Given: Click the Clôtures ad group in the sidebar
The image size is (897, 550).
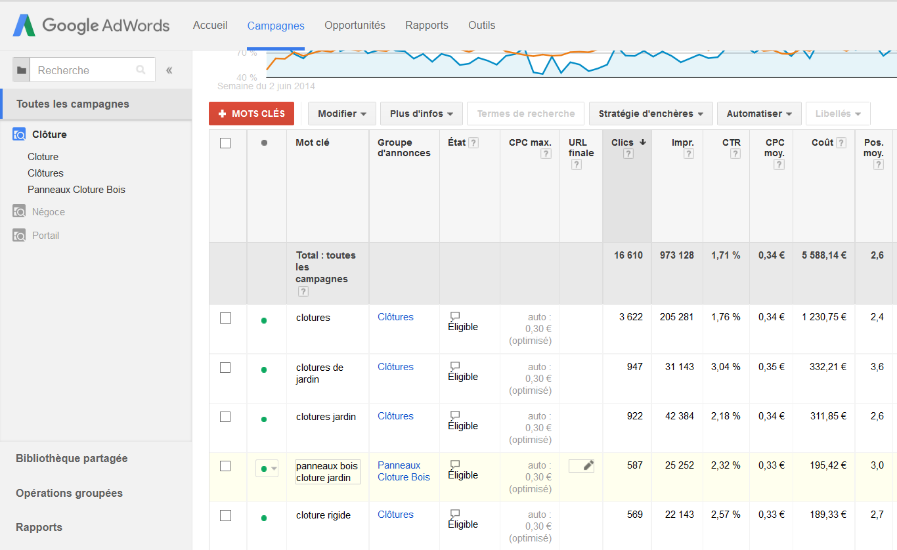Looking at the screenshot, I should (x=45, y=173).
